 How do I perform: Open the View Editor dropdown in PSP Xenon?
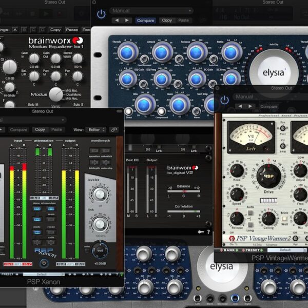(x=97, y=130)
